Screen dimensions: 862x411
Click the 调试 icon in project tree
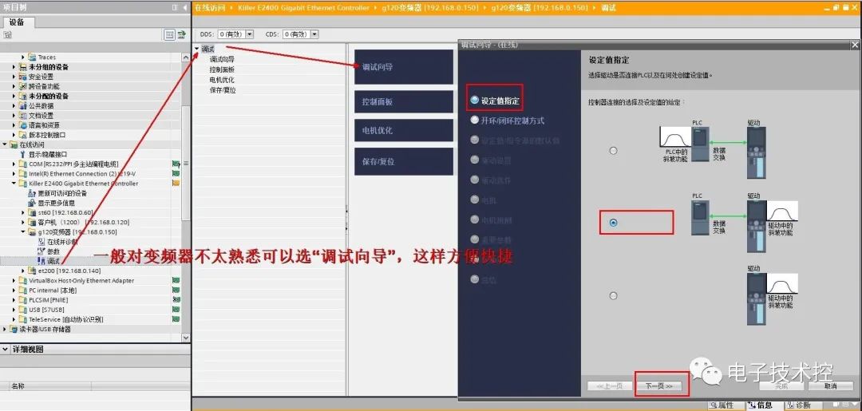point(42,261)
